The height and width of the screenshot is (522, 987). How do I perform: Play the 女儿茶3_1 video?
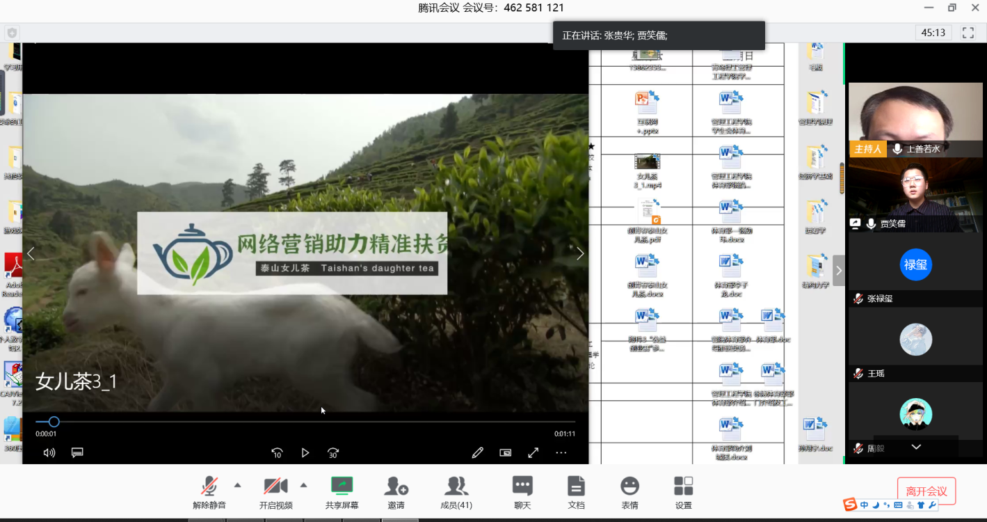pyautogui.click(x=305, y=453)
